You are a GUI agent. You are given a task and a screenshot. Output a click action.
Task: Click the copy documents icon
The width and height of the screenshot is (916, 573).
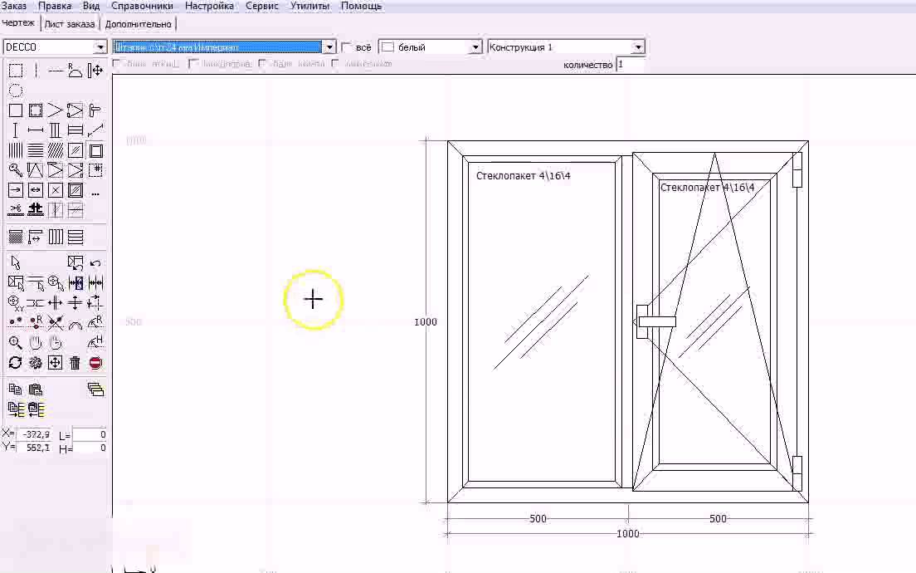point(16,389)
